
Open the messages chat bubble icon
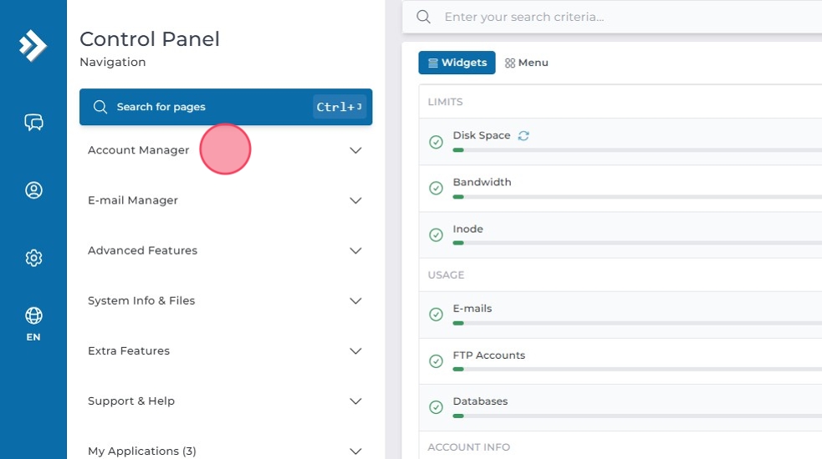[33, 123]
